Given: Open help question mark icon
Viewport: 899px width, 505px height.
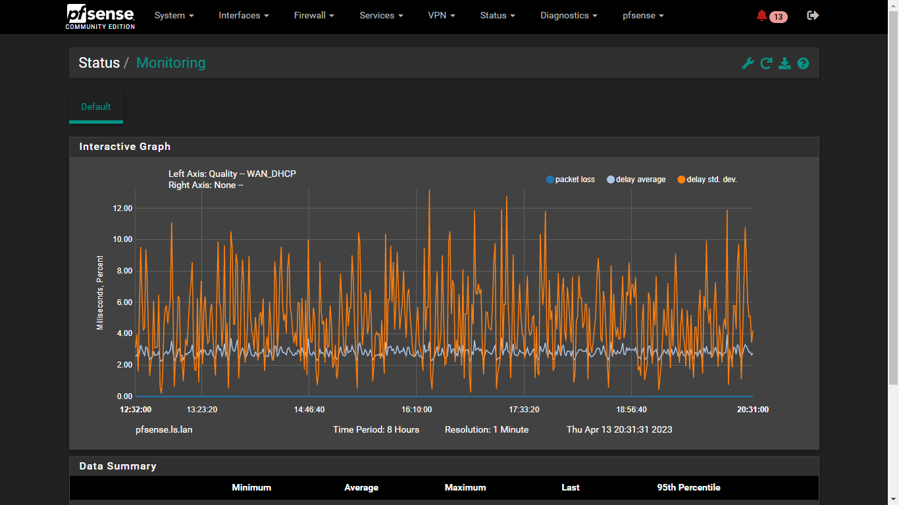Looking at the screenshot, I should (803, 63).
